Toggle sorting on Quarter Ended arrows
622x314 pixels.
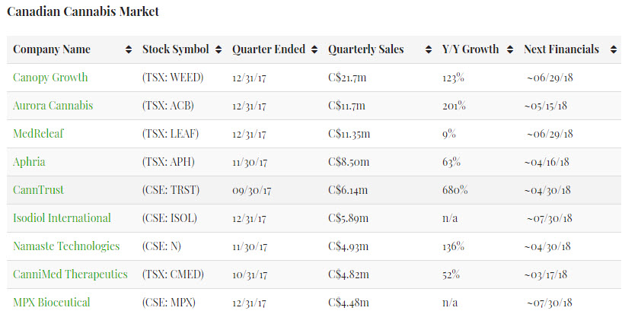coord(314,50)
